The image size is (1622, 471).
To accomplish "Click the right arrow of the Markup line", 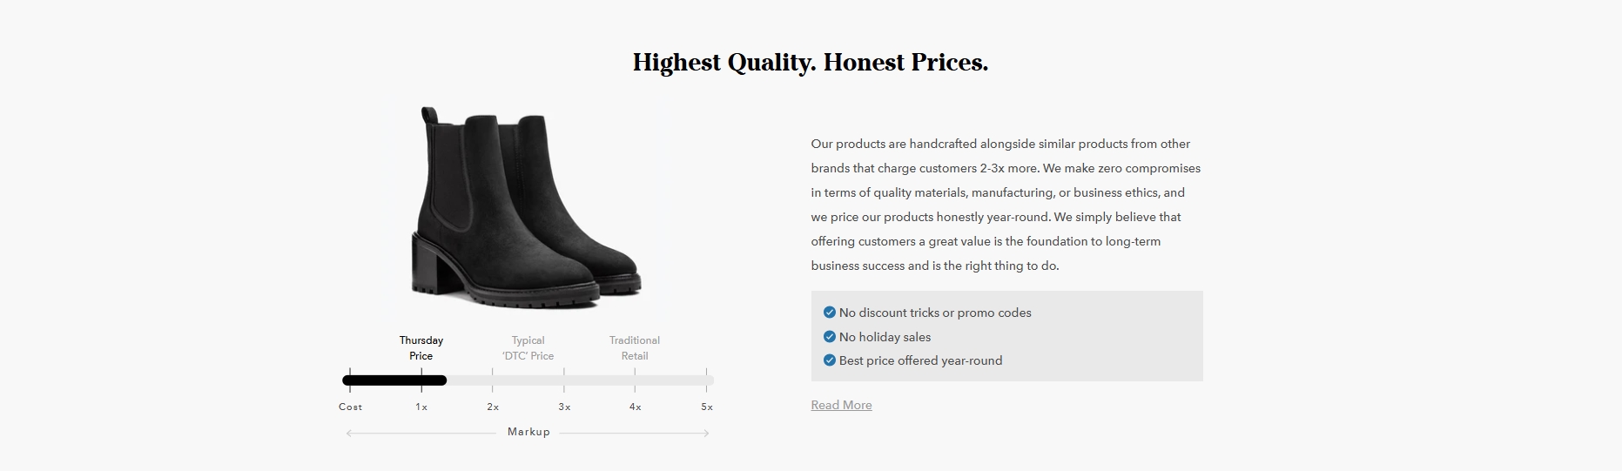I will tap(706, 433).
